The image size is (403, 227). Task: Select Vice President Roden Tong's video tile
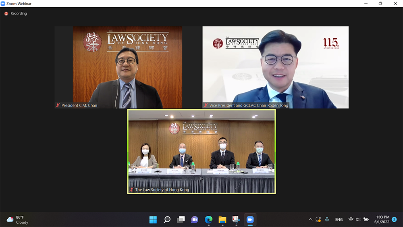pos(275,67)
